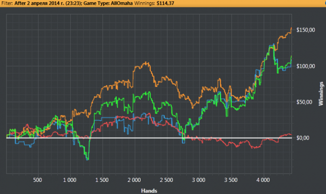The width and height of the screenshot is (326, 194).
Task: Click the 'Game Type: AllOmaha' filter text
Action: coord(108,3)
